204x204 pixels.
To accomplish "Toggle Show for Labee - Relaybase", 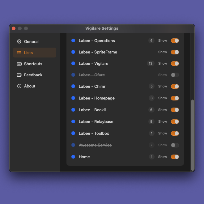I will coord(175,122).
